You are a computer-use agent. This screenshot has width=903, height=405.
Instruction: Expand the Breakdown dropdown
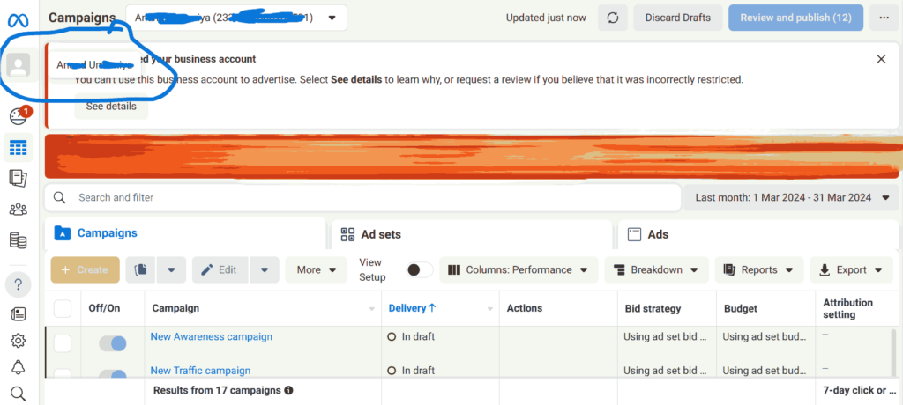click(x=657, y=270)
